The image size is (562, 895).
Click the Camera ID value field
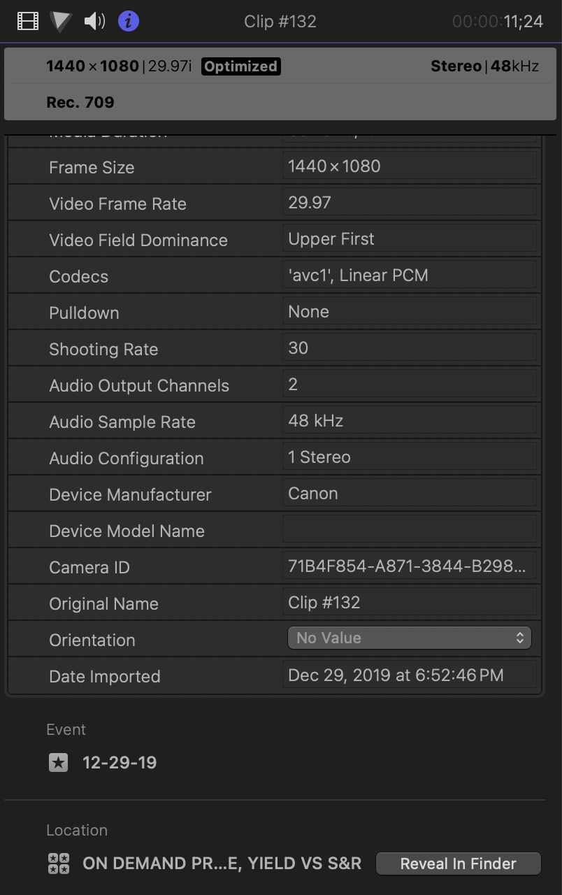point(409,566)
